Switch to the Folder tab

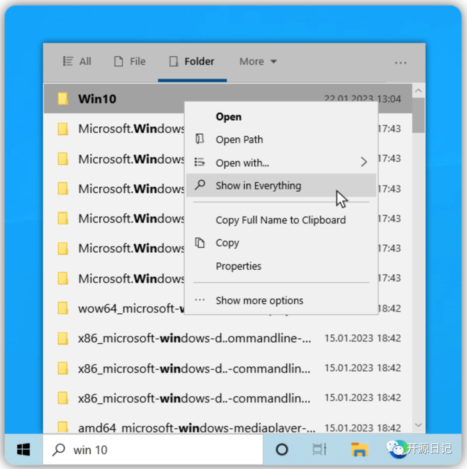[x=192, y=61]
